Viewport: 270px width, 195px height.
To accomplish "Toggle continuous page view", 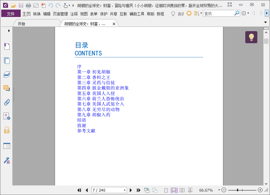I will 174,190.
